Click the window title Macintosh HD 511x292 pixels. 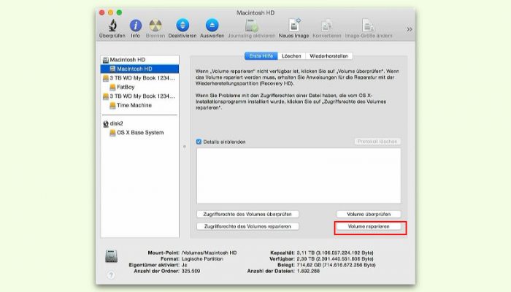tap(255, 12)
